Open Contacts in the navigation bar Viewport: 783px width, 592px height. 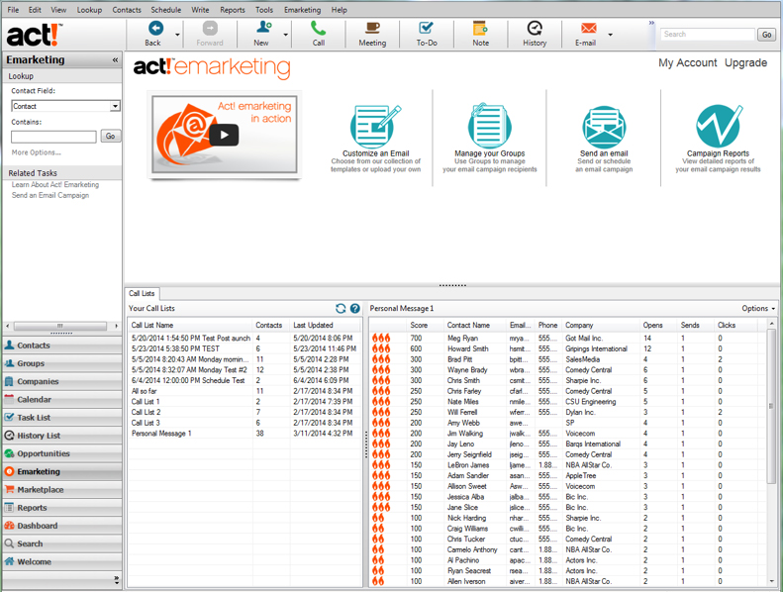coord(62,345)
